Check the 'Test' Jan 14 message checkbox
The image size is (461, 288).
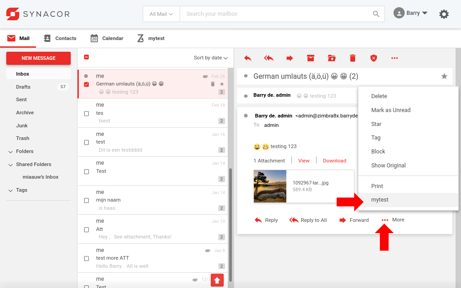click(x=86, y=171)
